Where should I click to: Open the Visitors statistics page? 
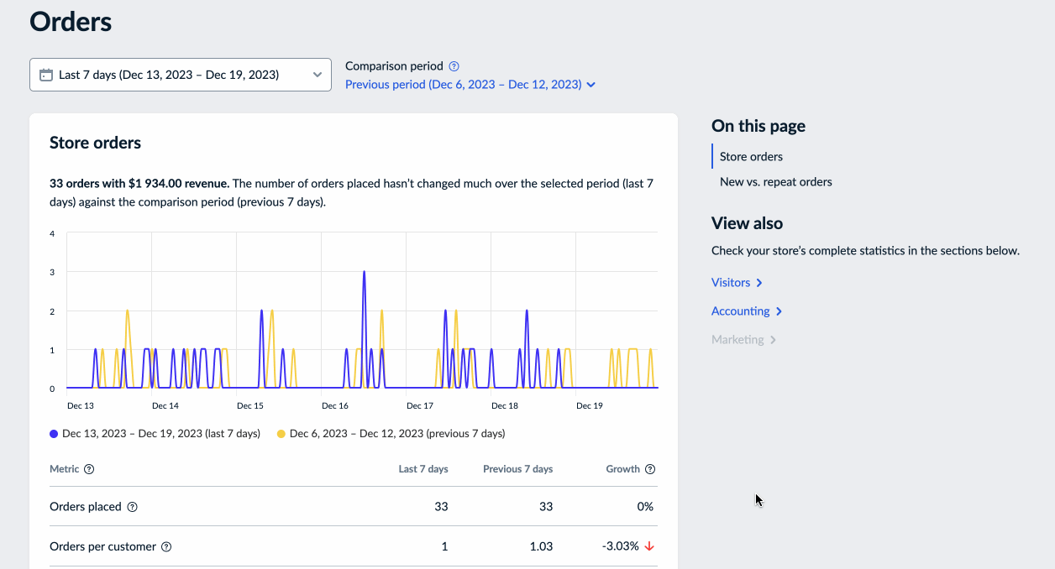729,282
